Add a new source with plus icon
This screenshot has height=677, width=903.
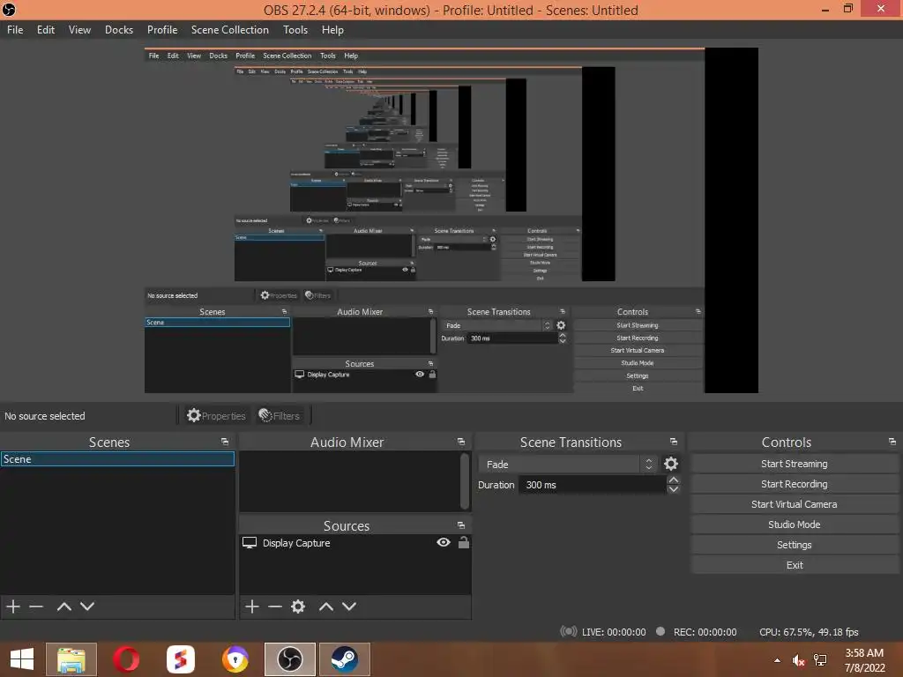251,606
